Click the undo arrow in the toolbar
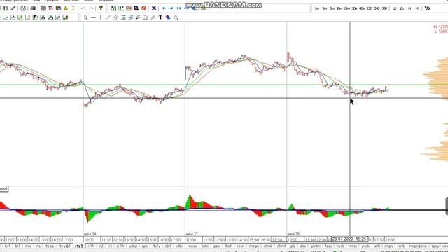Image resolution: width=448 pixels, height=252 pixels. (83, 8)
